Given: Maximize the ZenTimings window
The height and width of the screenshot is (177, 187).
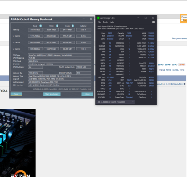Looking at the screenshot, I should pos(146,18).
